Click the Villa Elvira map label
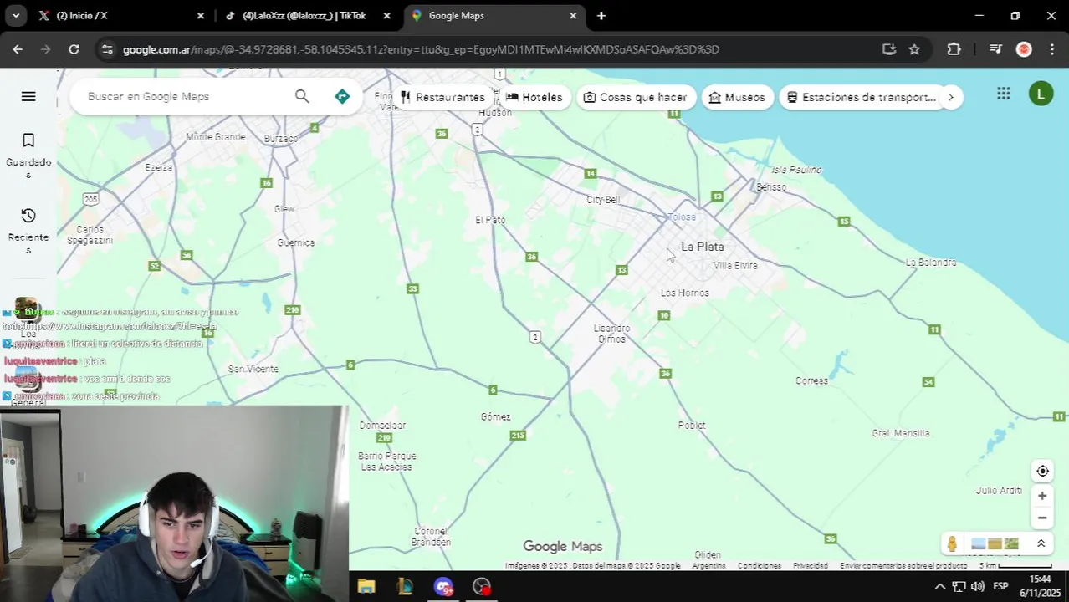Image resolution: width=1069 pixels, height=602 pixels. pos(735,265)
